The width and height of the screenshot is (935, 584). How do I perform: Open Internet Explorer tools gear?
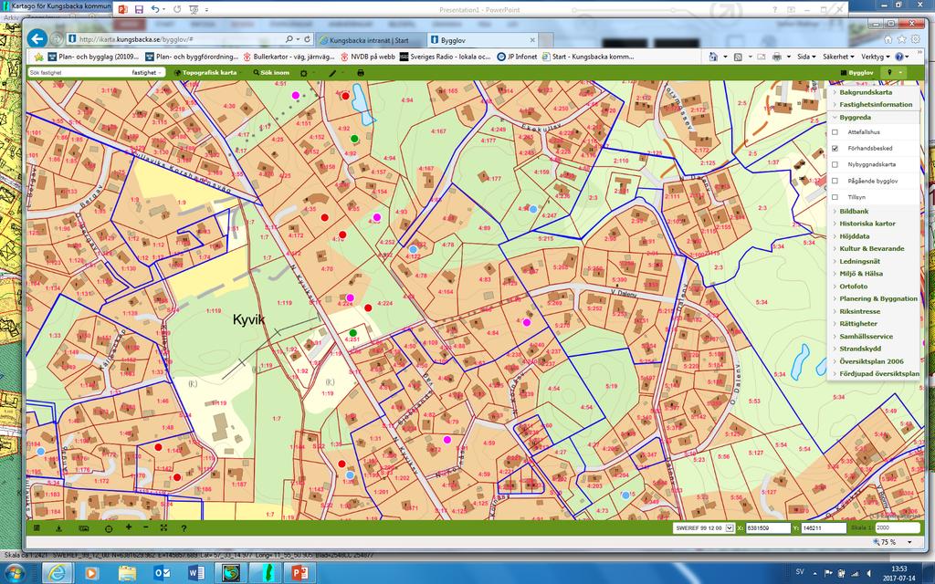(915, 39)
